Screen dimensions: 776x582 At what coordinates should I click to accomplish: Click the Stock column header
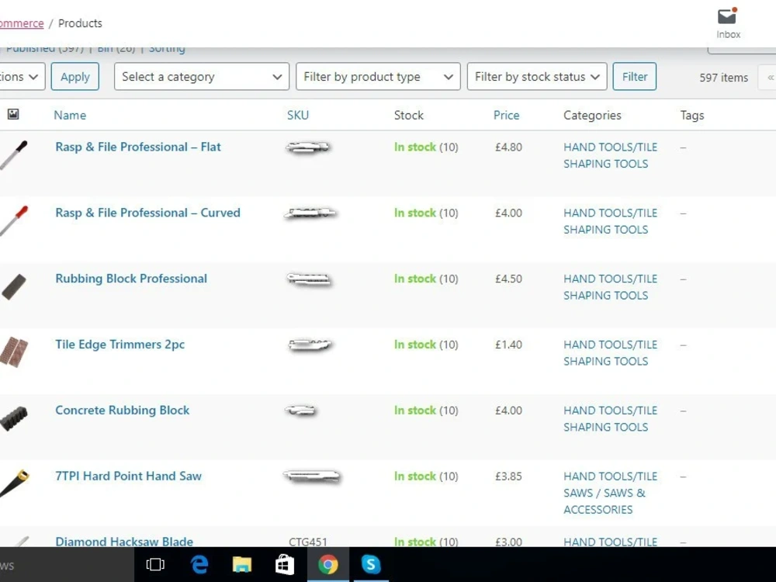[x=409, y=116]
